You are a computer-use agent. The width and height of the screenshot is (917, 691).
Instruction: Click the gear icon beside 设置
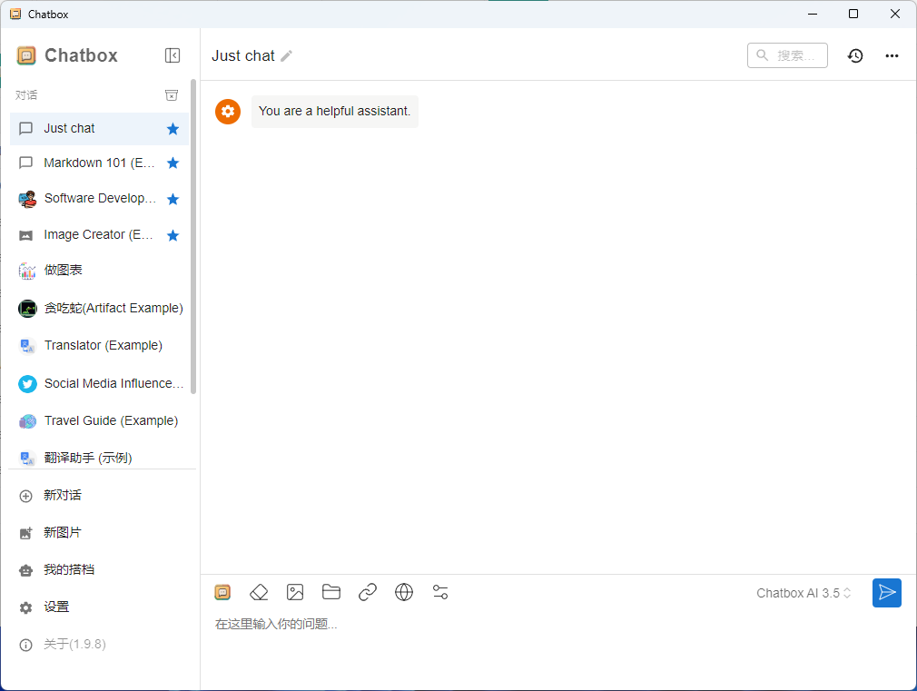(25, 607)
